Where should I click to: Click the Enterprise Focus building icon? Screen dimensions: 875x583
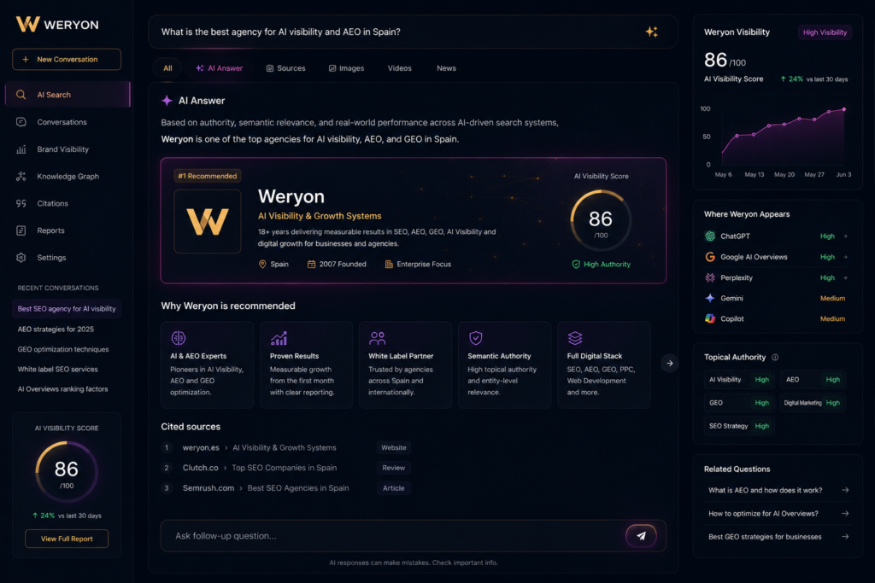(389, 265)
